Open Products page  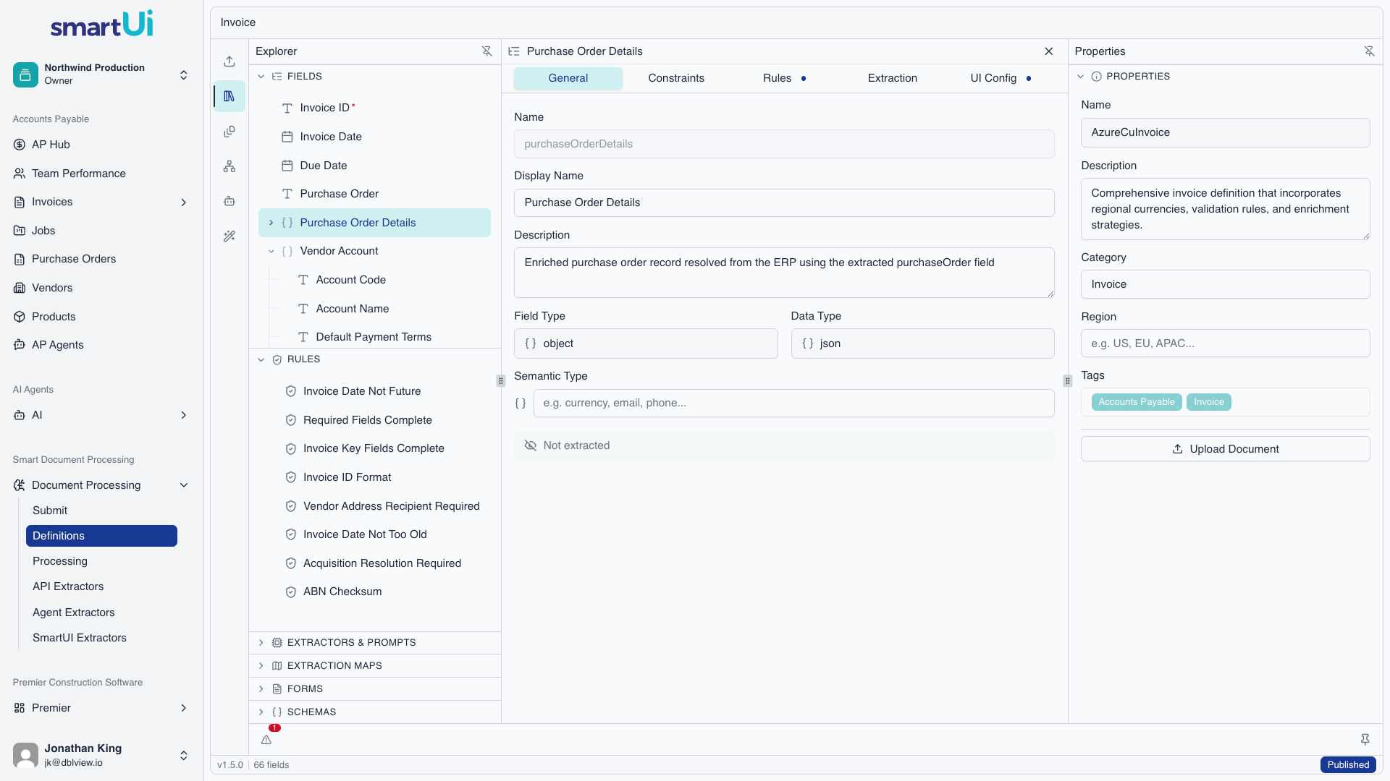tap(101, 317)
